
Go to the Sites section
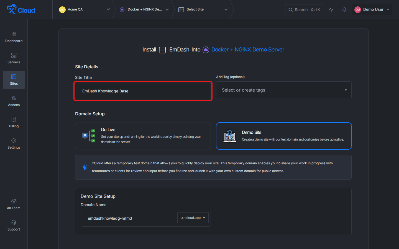click(x=14, y=80)
